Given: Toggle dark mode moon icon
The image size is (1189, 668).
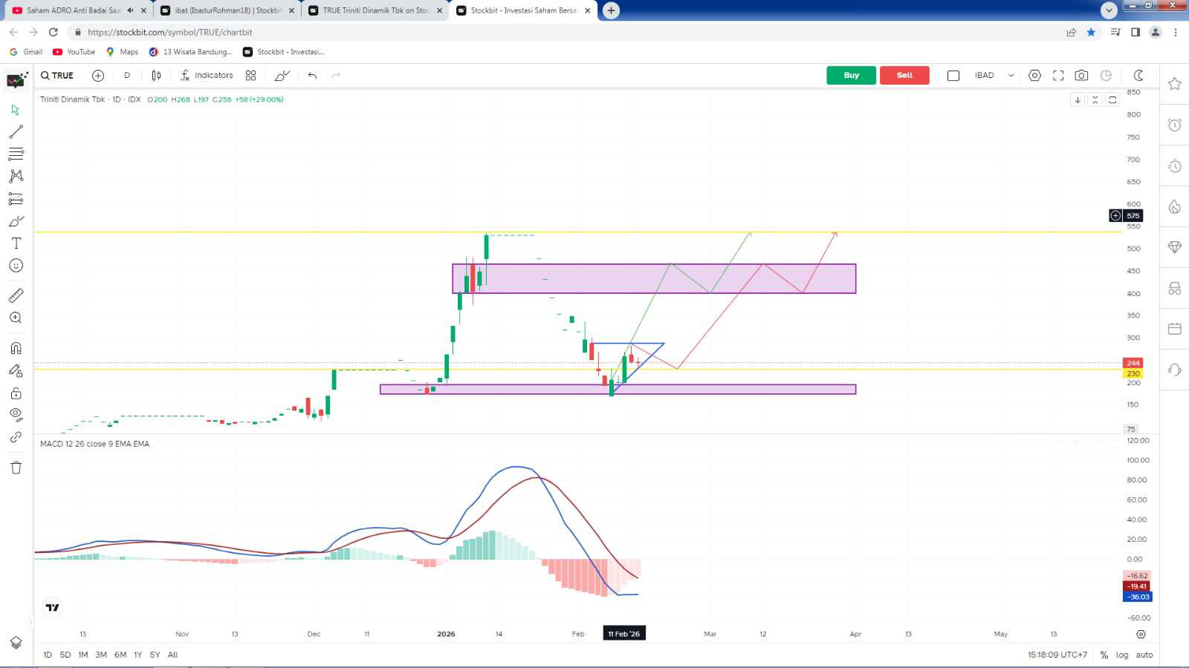Looking at the screenshot, I should [x=1138, y=76].
